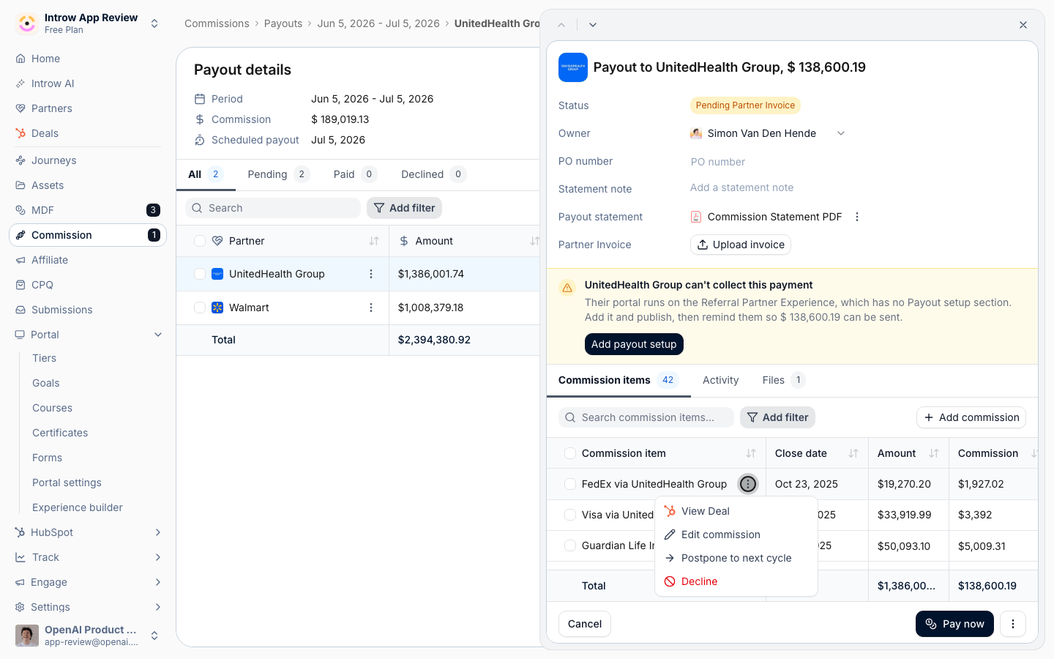Switch to the Activity tab
This screenshot has width=1054, height=659.
coord(720,380)
